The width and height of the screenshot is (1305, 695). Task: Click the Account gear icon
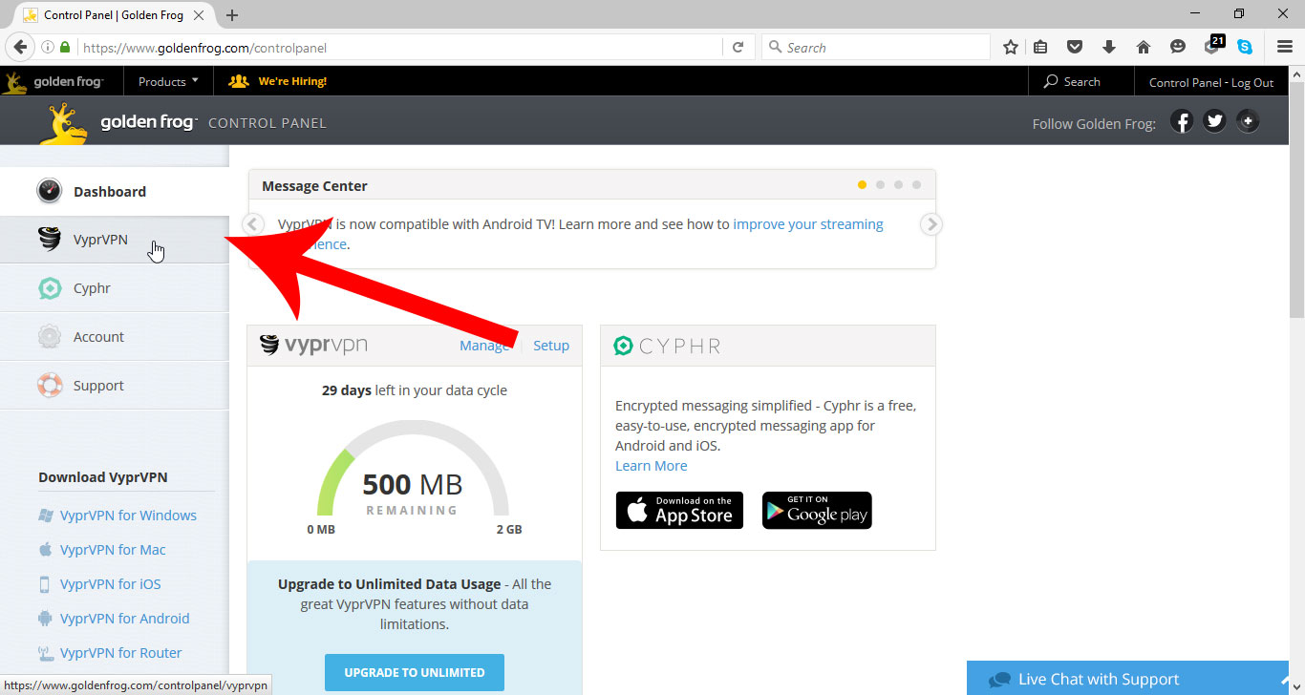click(x=50, y=337)
